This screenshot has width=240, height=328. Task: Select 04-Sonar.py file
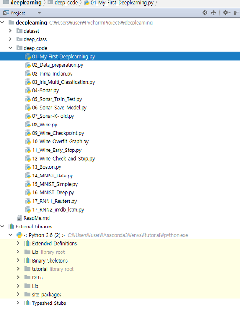(45, 90)
